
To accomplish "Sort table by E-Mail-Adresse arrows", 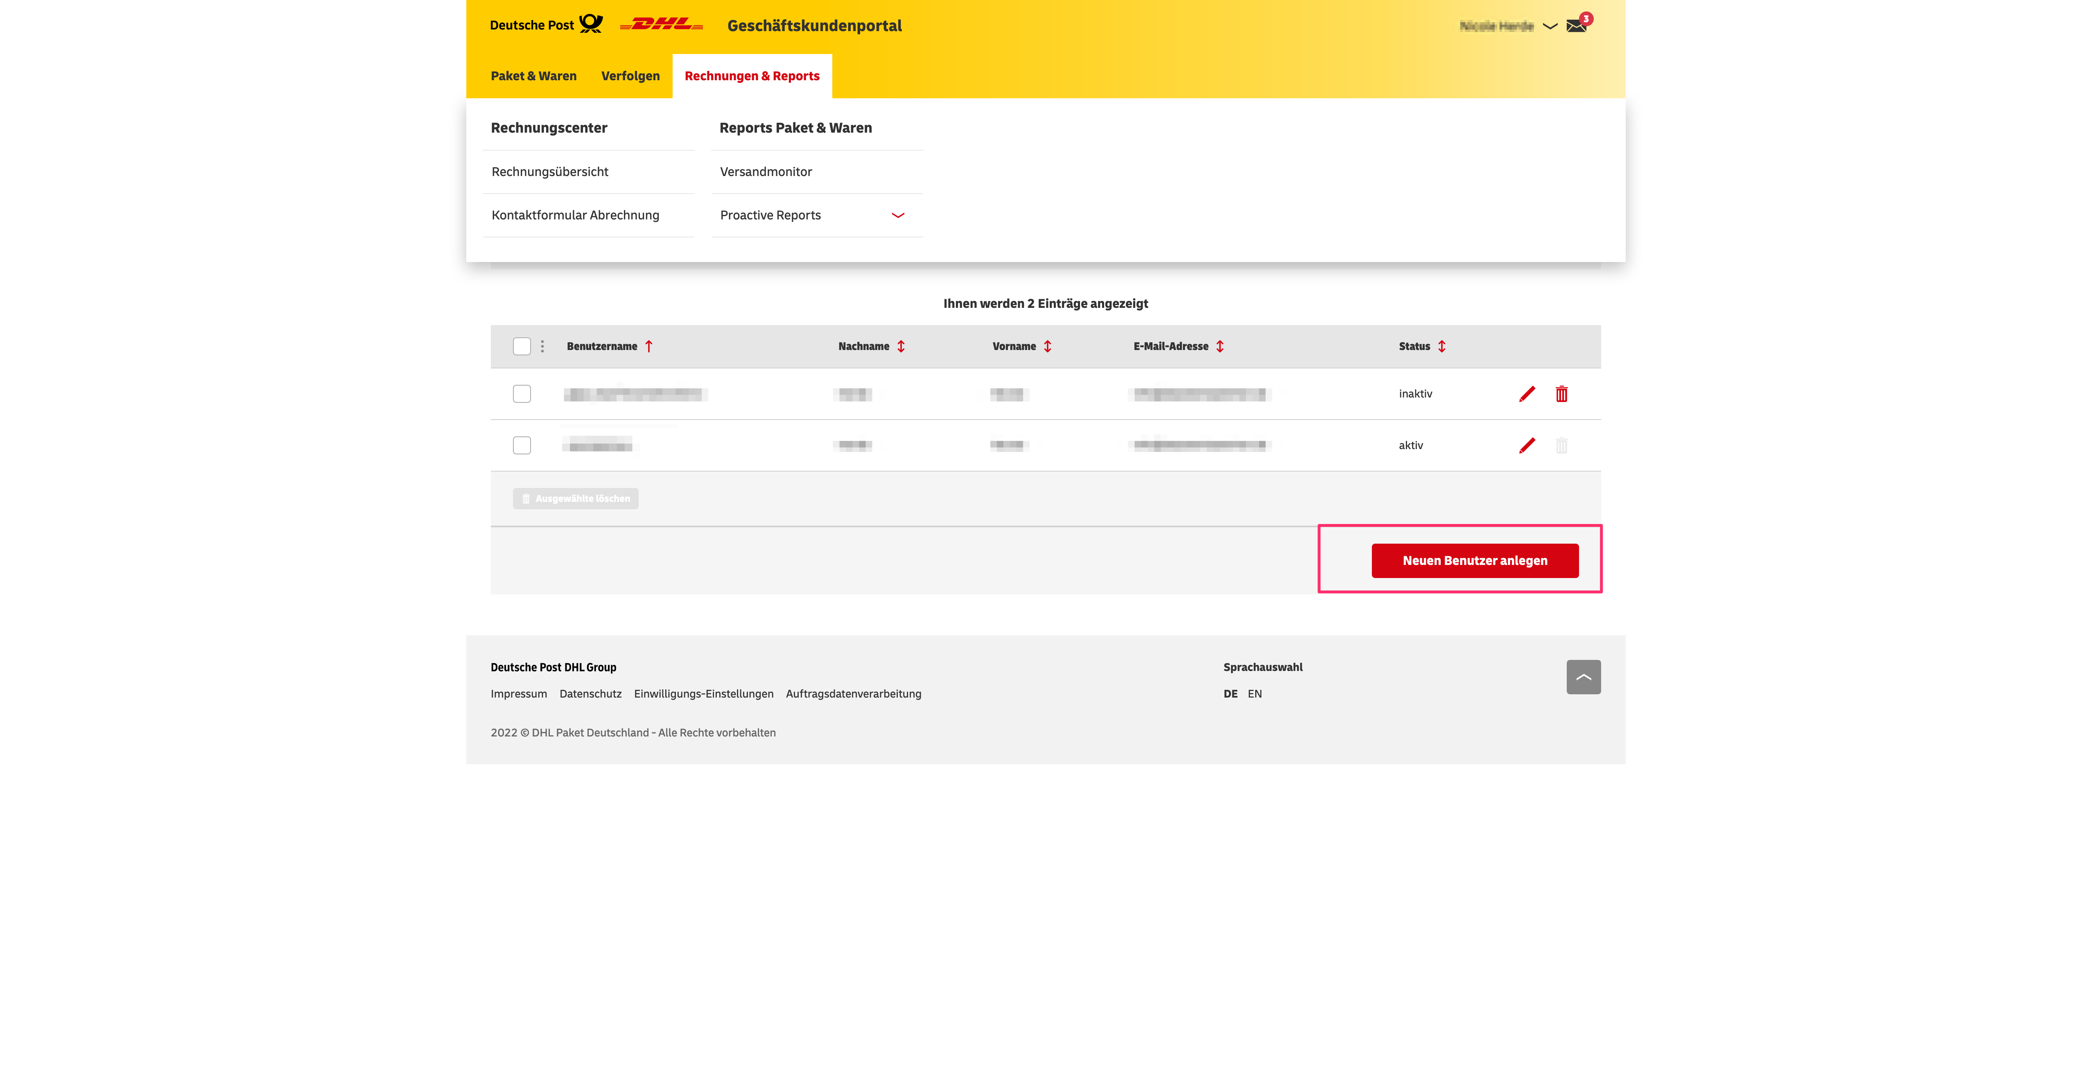I will pos(1220,346).
